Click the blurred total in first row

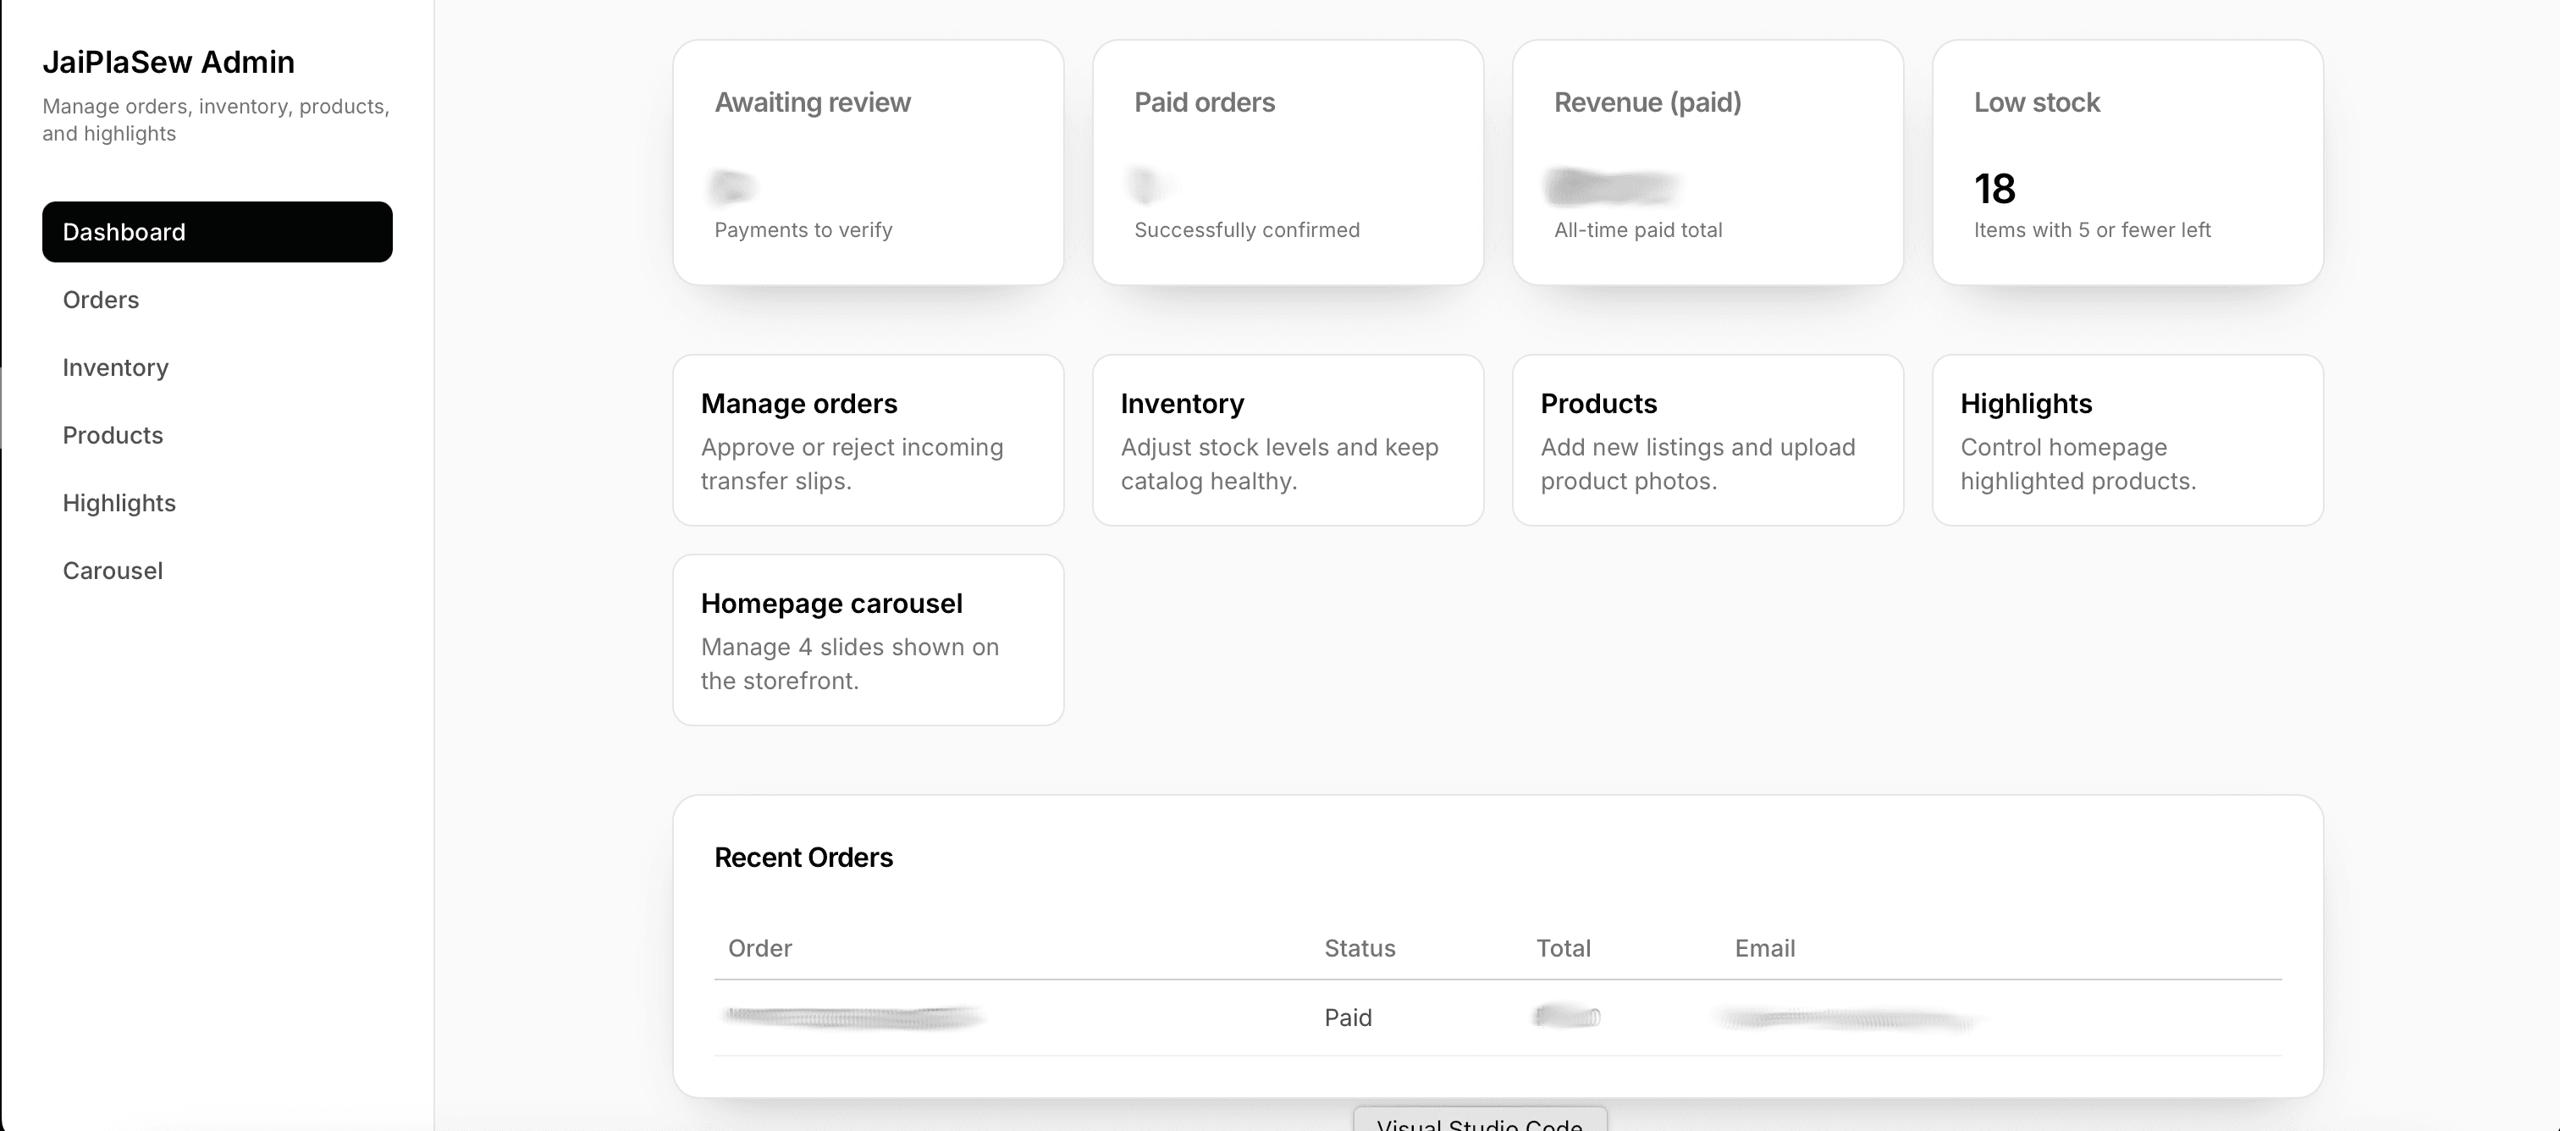click(1567, 1016)
